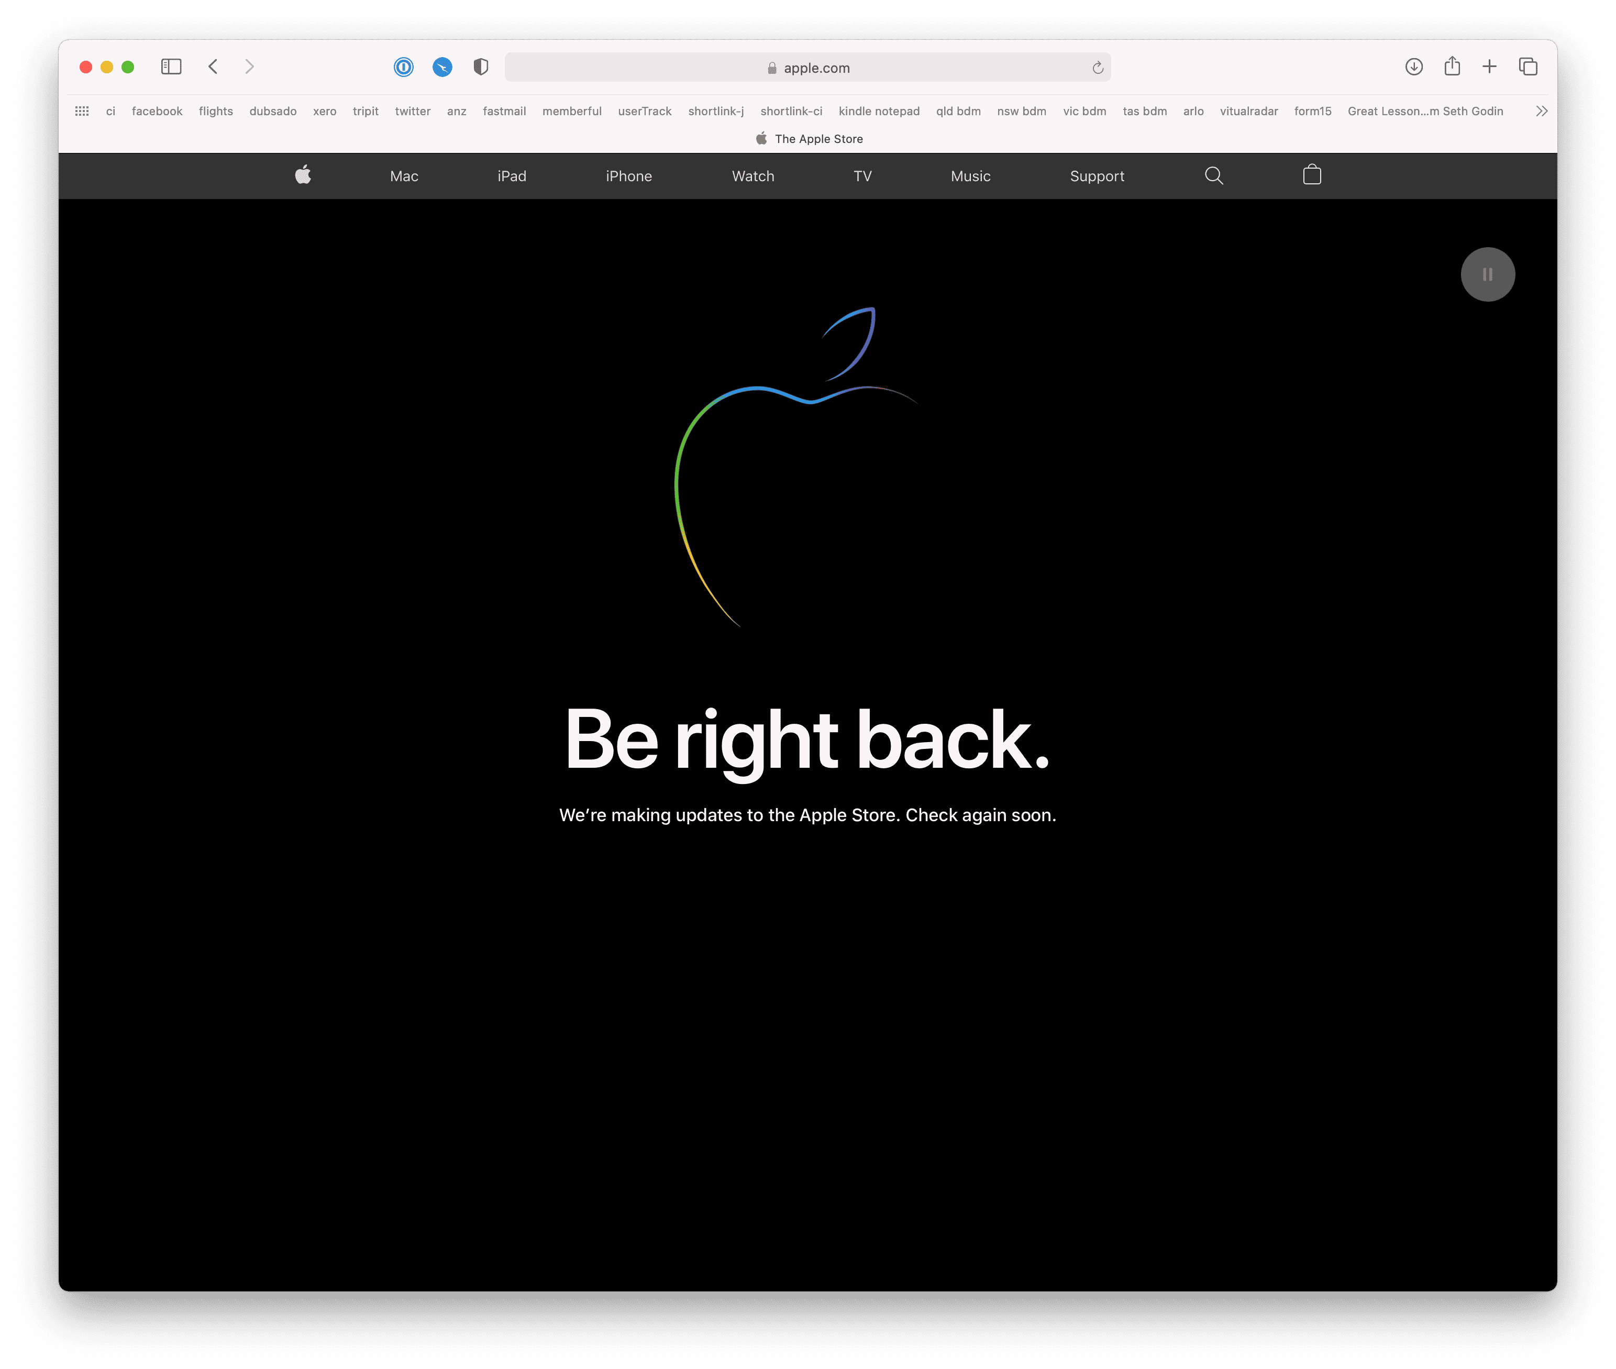Viewport: 1616px width, 1369px height.
Task: Expand hidden bookmarks with double chevron
Action: coord(1541,112)
